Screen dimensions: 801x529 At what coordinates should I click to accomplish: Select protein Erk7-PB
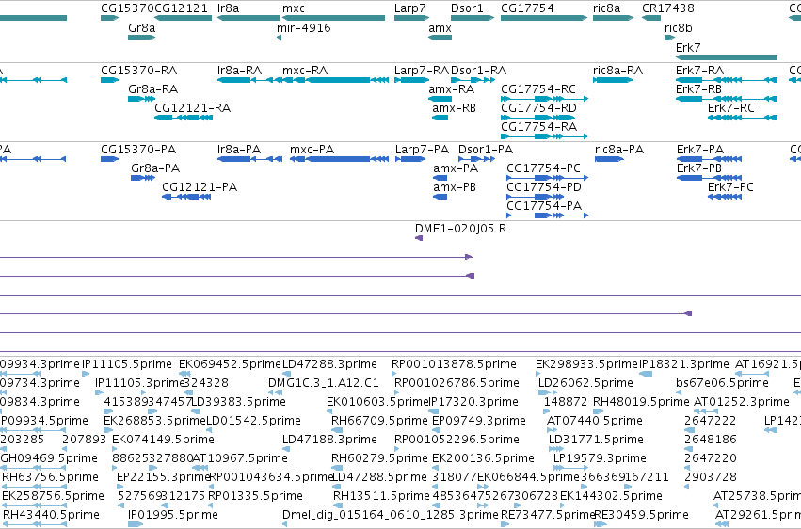point(699,168)
